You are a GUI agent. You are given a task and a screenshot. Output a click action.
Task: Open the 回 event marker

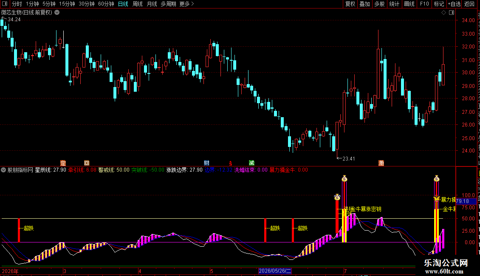pyautogui.click(x=87, y=163)
